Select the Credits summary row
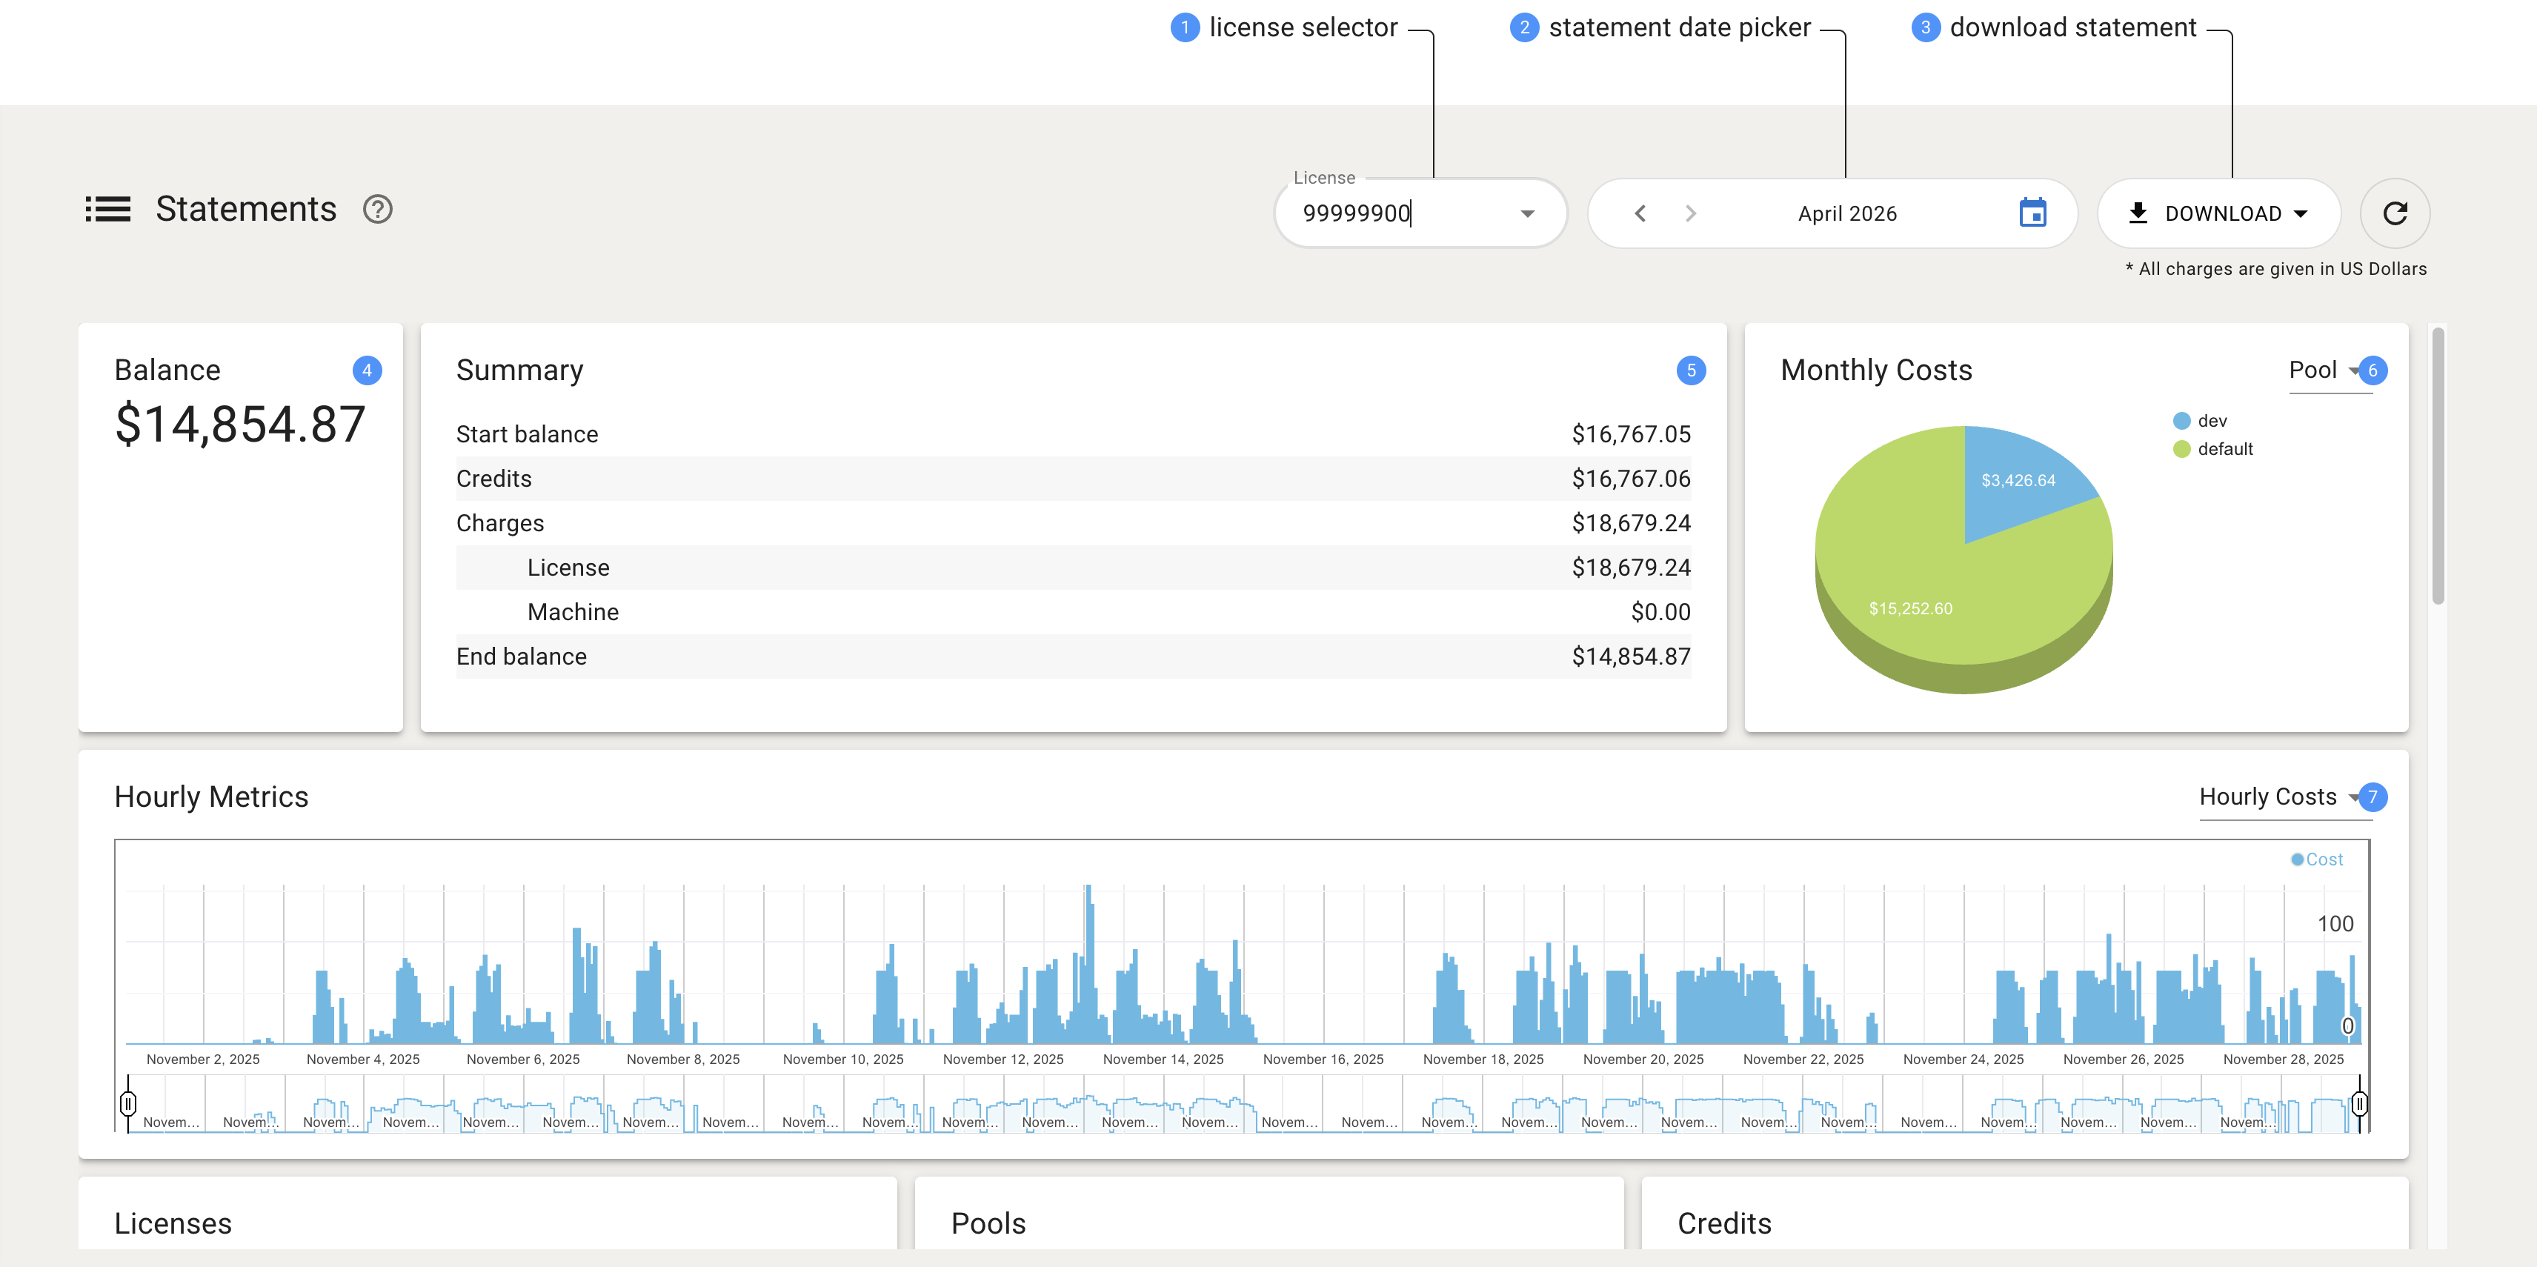The width and height of the screenshot is (2537, 1267). [1072, 479]
